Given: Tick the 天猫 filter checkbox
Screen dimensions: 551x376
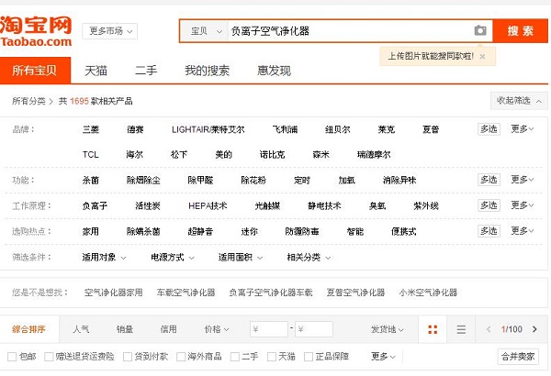Looking at the screenshot, I should click(271, 356).
